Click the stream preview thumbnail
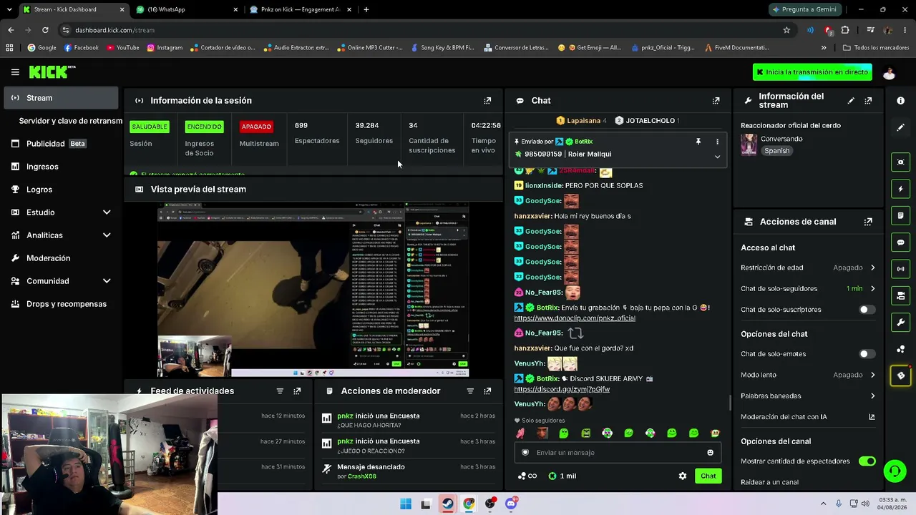This screenshot has width=916, height=515. pos(313,290)
